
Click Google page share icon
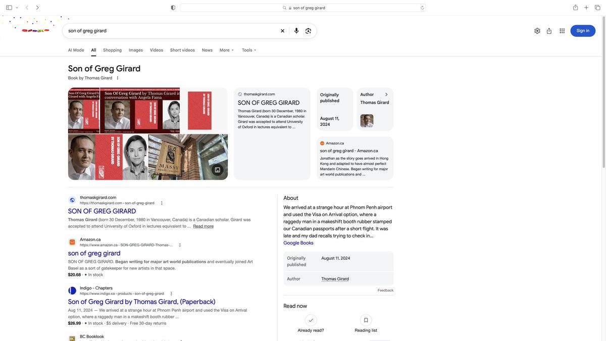click(x=549, y=31)
